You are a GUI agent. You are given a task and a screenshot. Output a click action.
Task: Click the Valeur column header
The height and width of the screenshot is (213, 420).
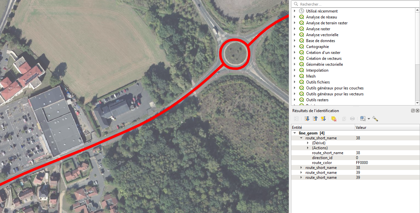click(387, 127)
